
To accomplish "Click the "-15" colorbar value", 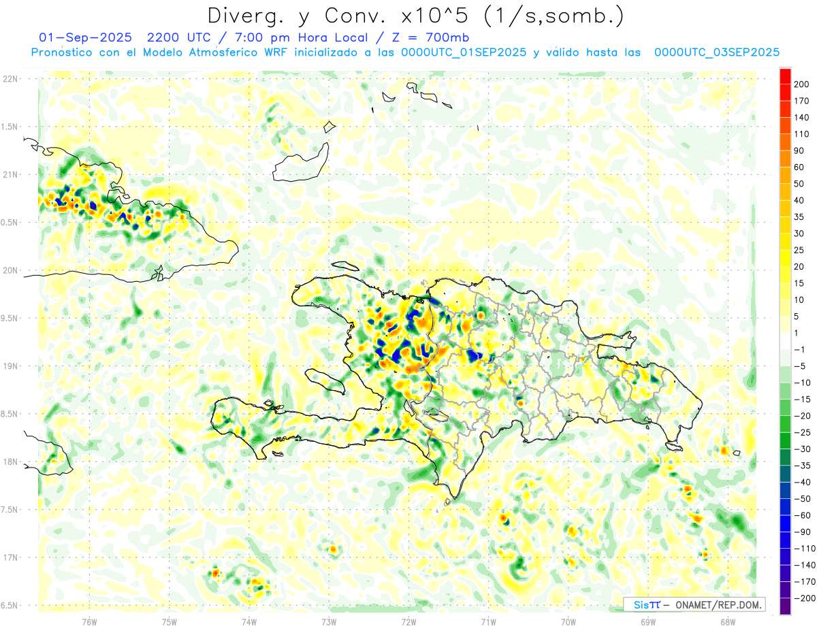I will (802, 399).
